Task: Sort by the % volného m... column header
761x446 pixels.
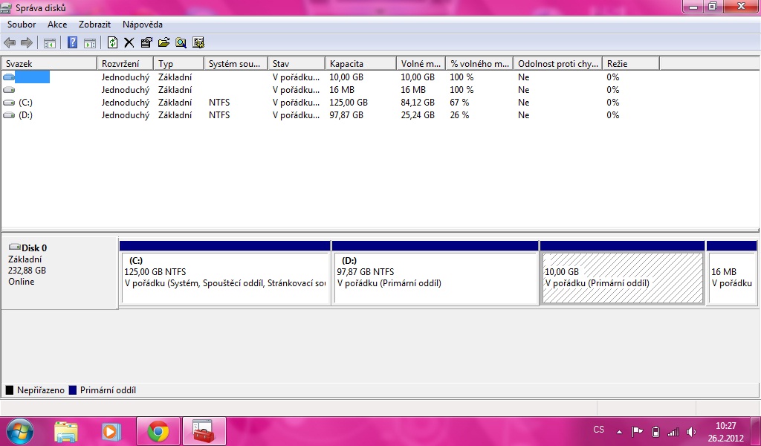Action: pos(479,64)
